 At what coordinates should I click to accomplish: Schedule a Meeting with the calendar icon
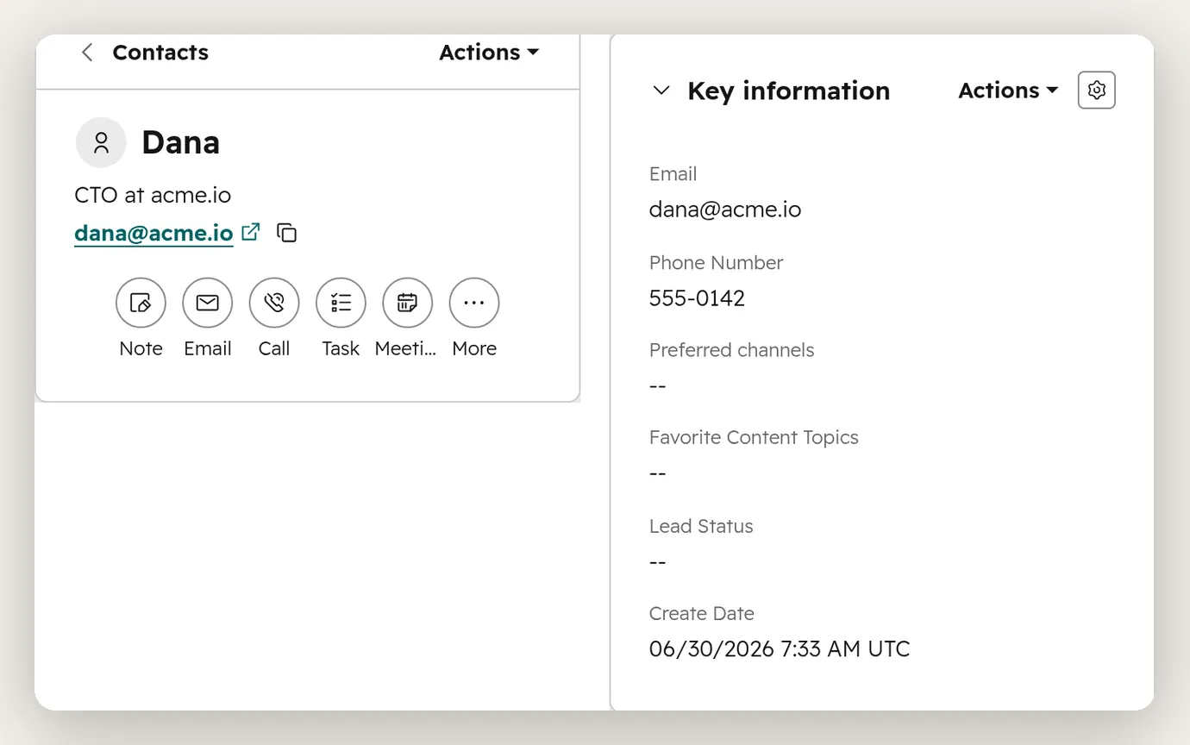coord(407,303)
